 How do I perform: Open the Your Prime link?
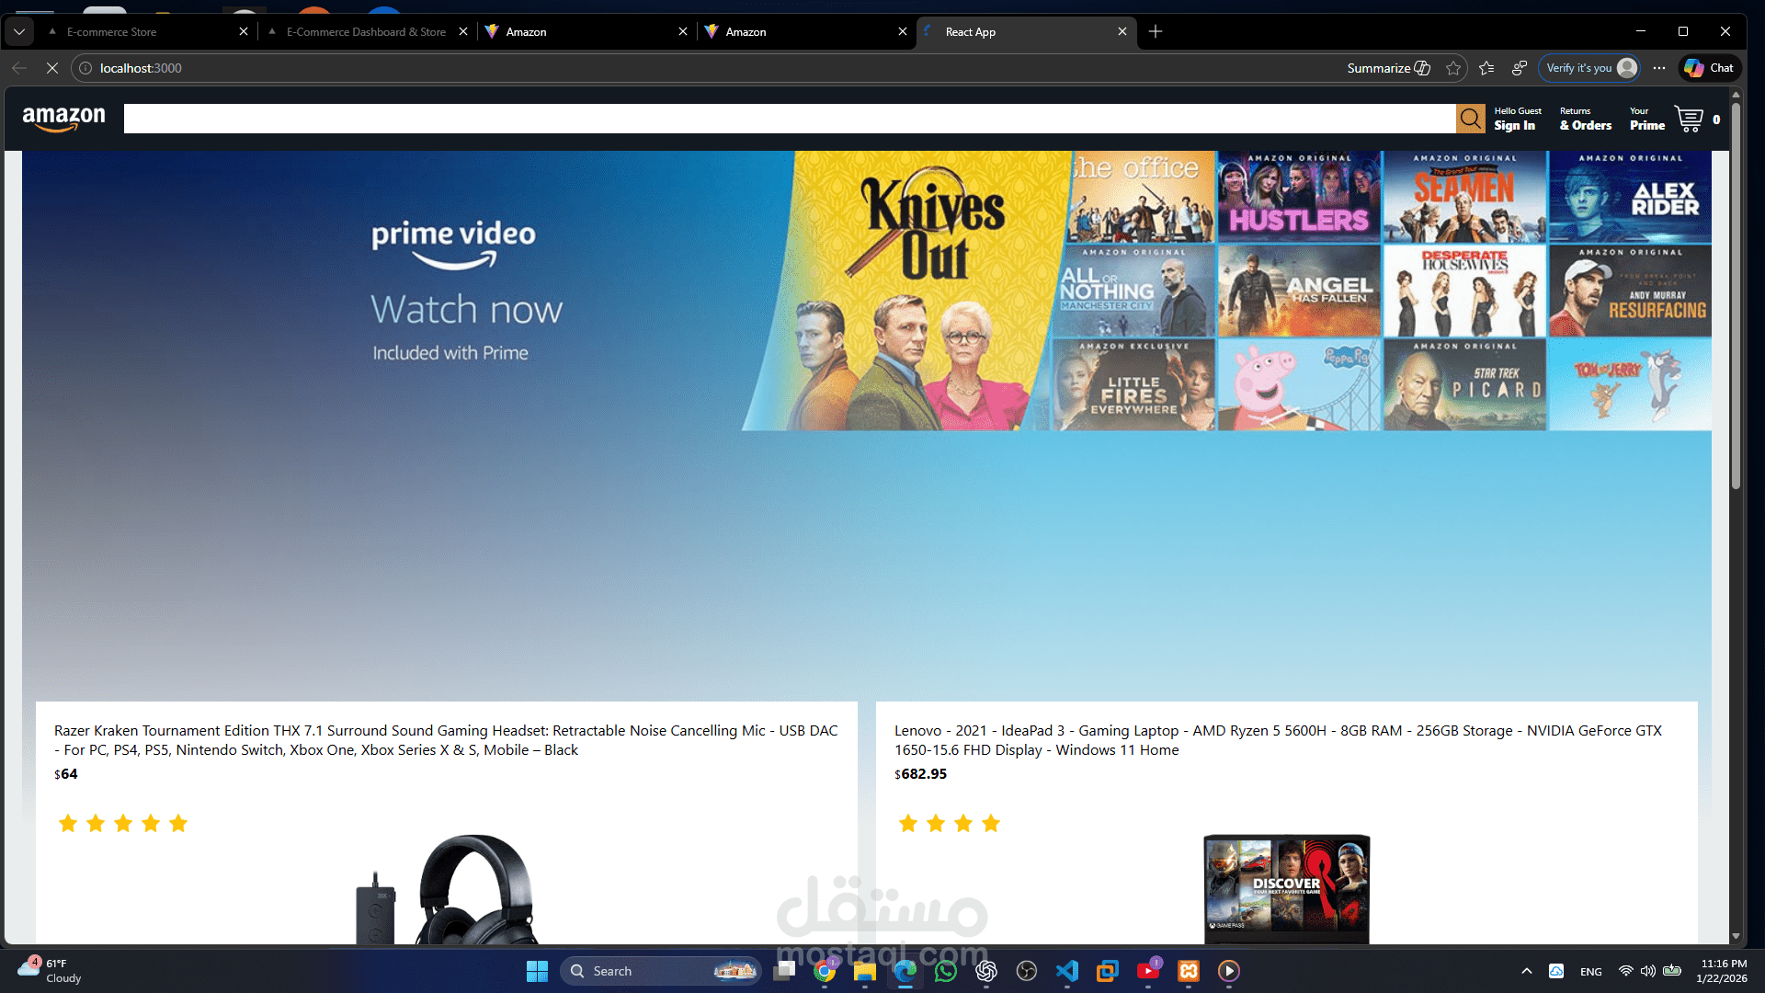pyautogui.click(x=1646, y=119)
